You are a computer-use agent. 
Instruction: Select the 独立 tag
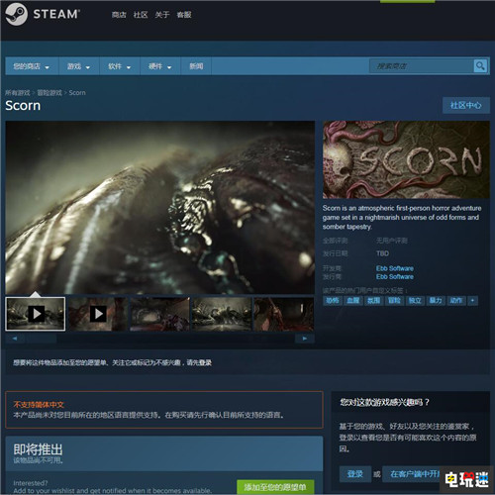click(415, 300)
